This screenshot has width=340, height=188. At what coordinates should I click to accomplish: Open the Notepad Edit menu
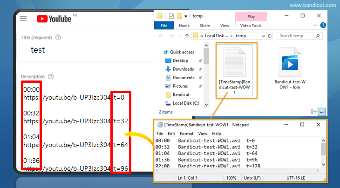coord(171,134)
